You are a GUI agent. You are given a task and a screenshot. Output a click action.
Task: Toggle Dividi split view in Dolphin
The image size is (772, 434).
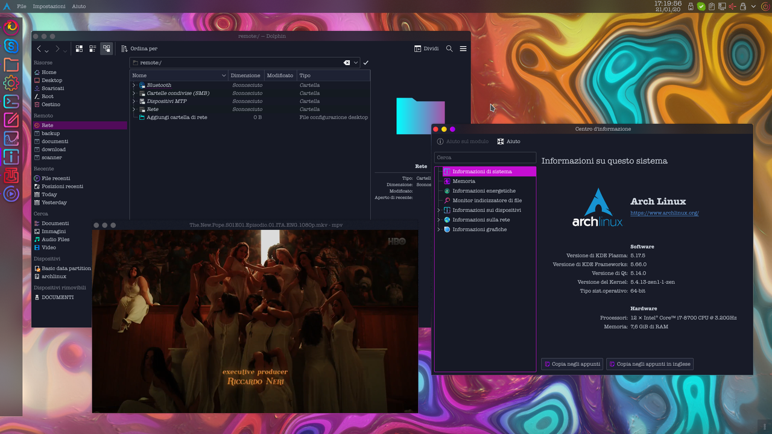426,49
